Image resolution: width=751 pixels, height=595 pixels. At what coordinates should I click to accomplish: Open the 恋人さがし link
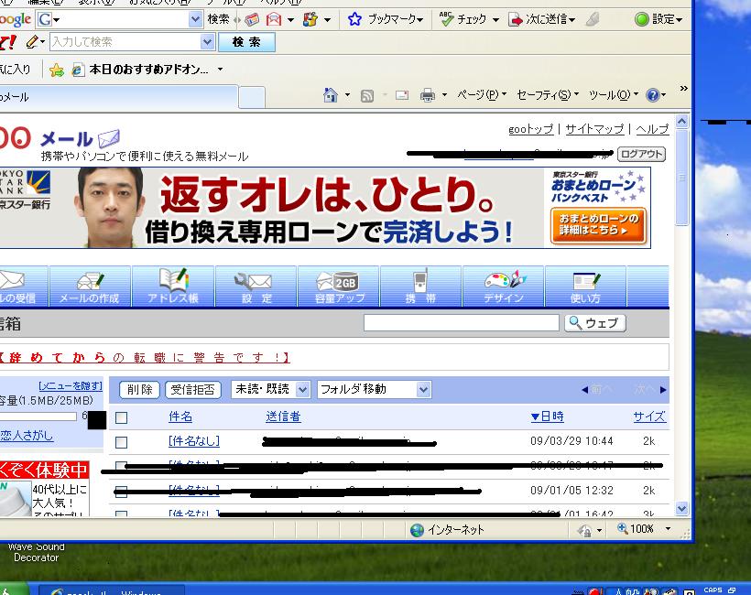coord(27,435)
